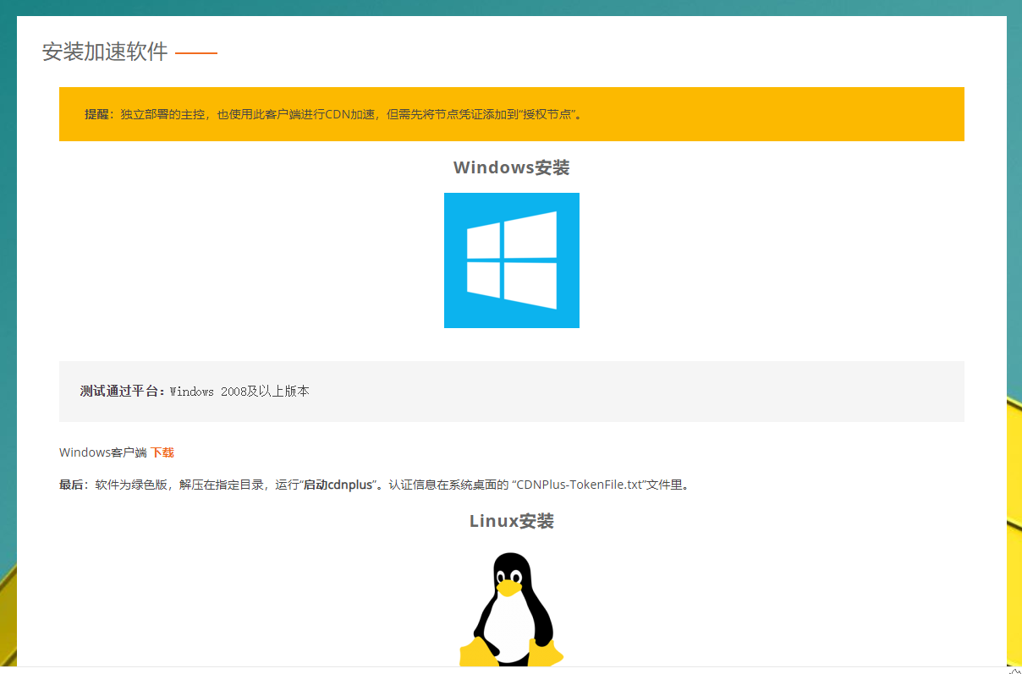The width and height of the screenshot is (1022, 674).
Task: Select the Linux安装 section heading
Action: (x=512, y=521)
